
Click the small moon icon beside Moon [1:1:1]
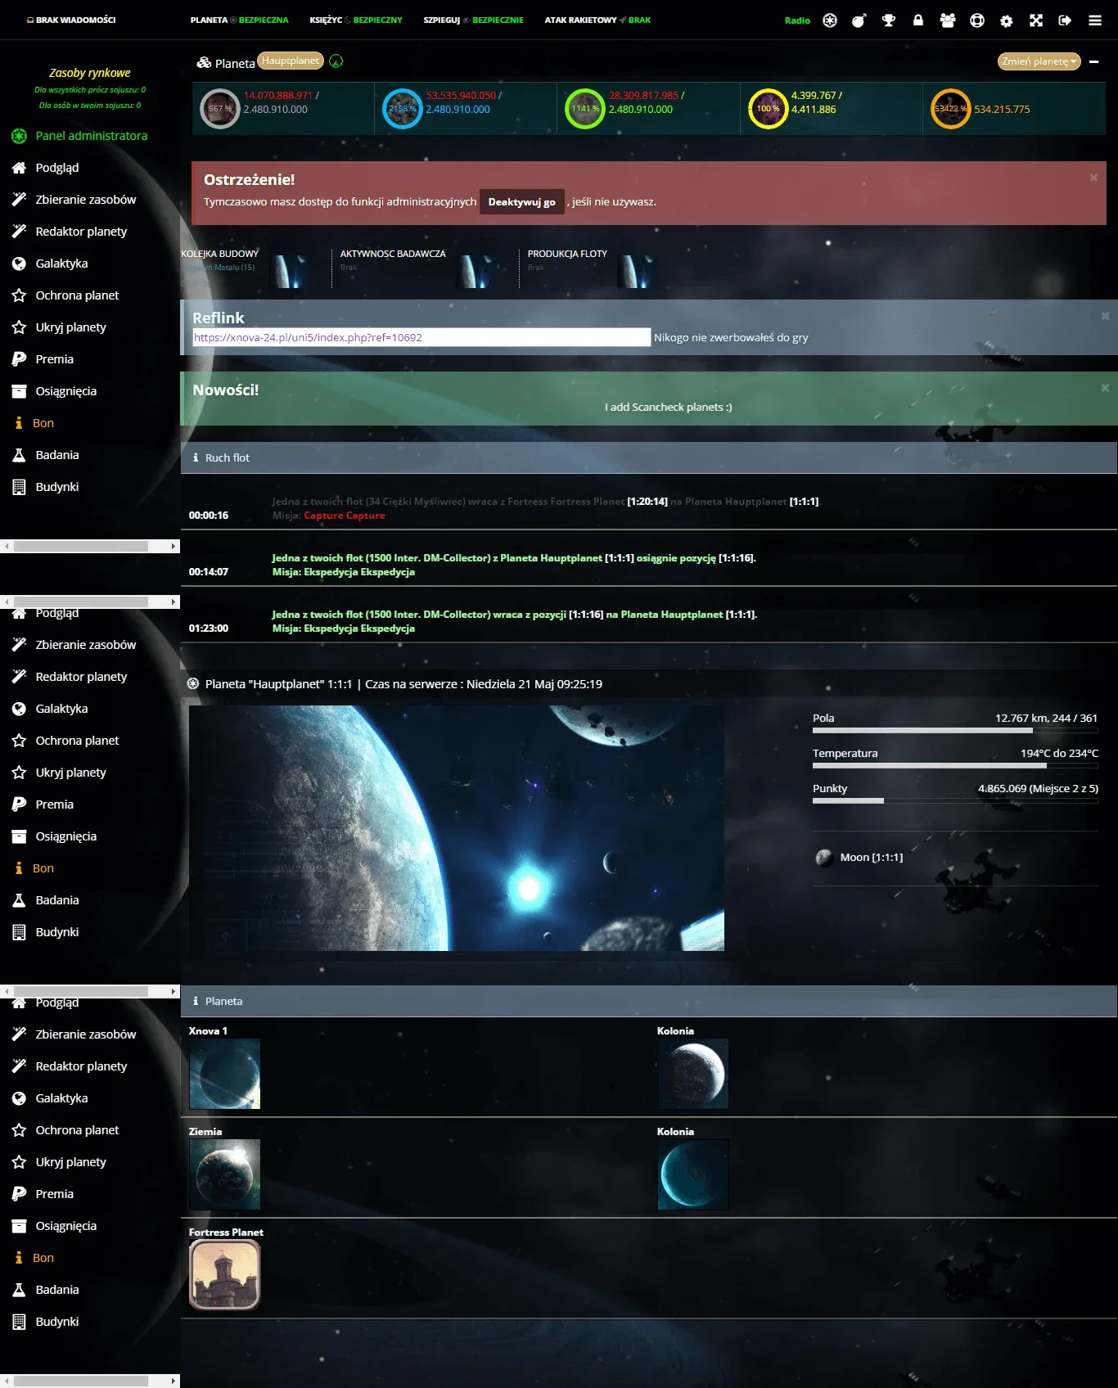[x=824, y=858]
